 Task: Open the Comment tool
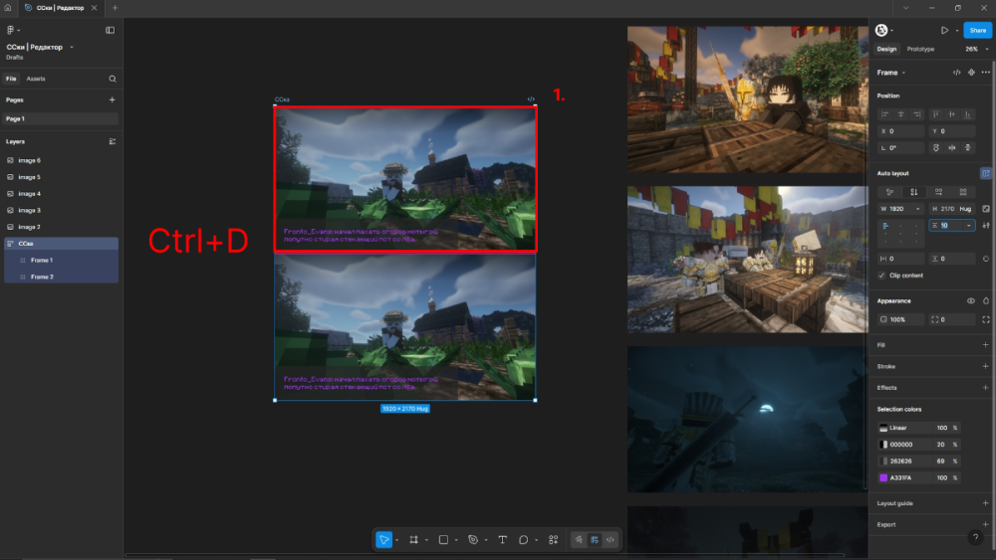pos(523,539)
